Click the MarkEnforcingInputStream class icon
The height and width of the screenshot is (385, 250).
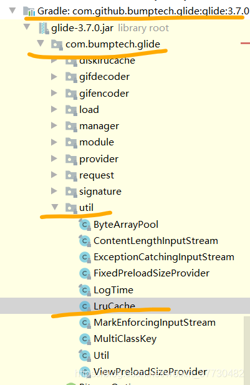(85, 323)
